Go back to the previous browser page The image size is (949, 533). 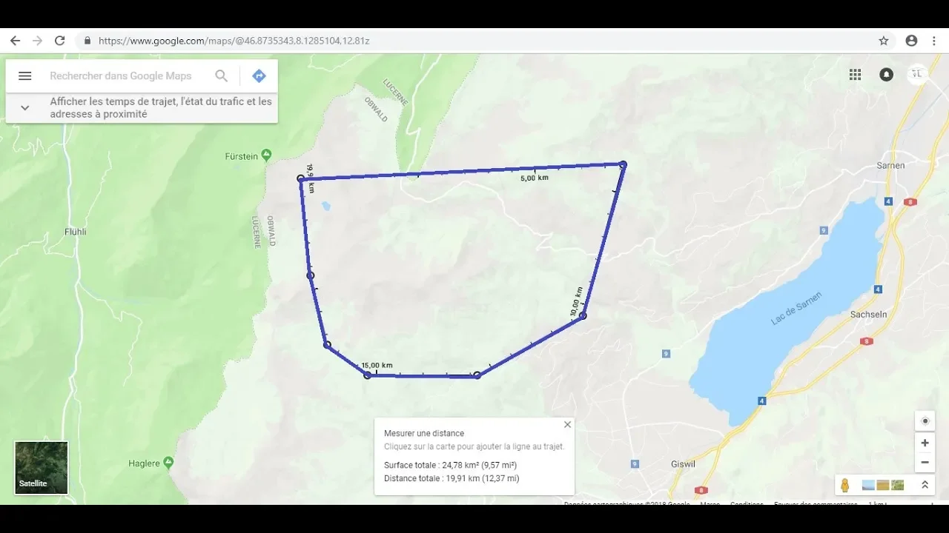pos(15,41)
